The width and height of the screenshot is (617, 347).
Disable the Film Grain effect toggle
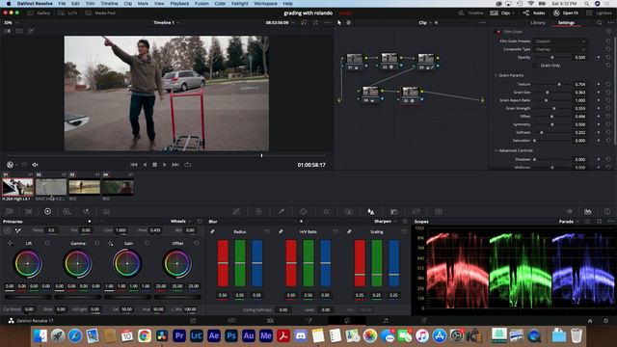point(498,32)
